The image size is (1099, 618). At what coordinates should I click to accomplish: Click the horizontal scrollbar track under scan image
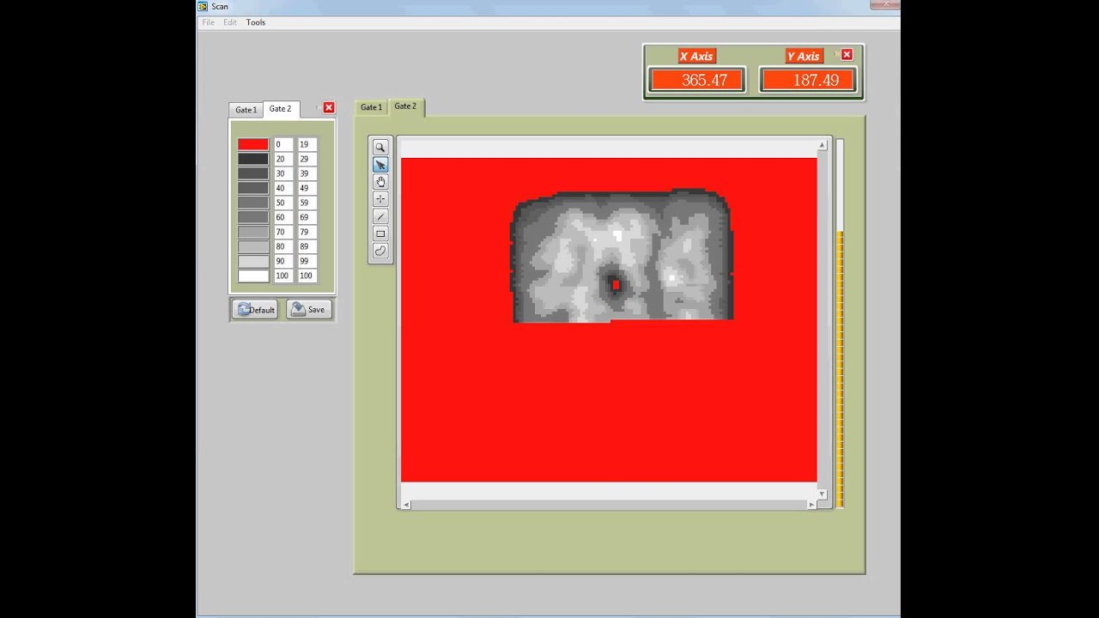pyautogui.click(x=609, y=505)
